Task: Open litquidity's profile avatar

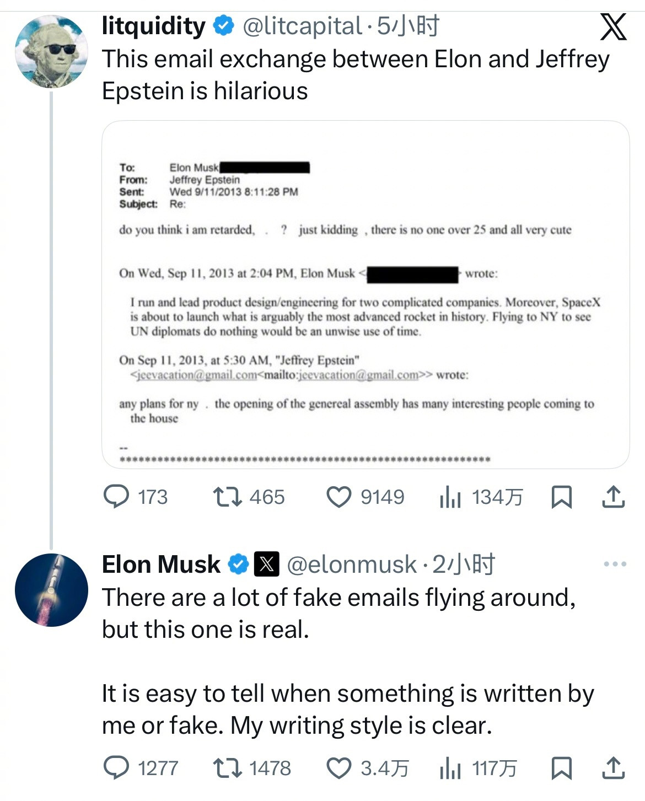Action: click(51, 52)
